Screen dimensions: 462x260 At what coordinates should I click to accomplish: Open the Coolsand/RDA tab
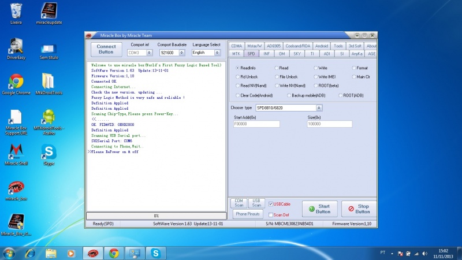(297, 46)
